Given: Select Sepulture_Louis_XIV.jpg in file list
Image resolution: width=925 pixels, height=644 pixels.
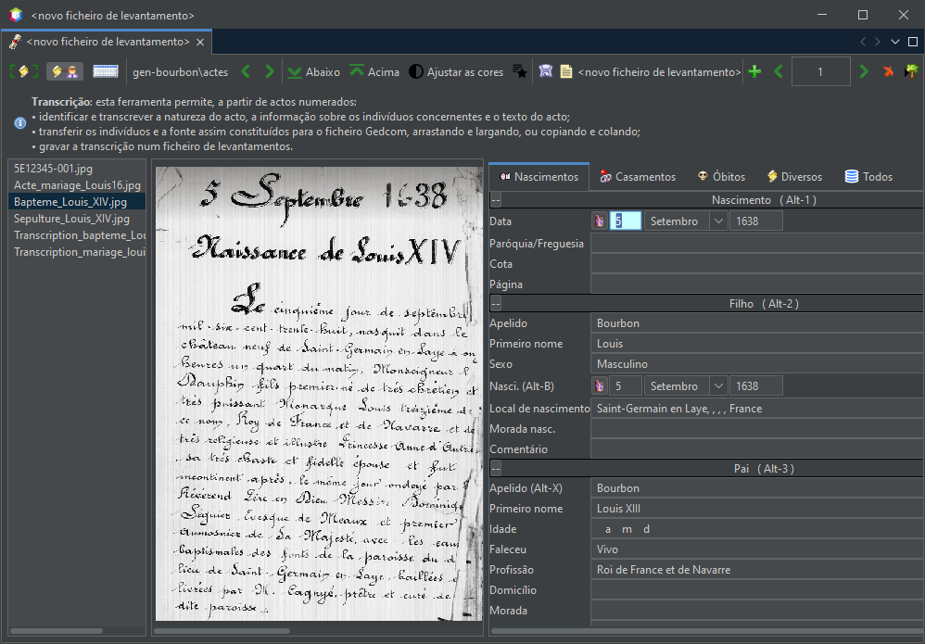Looking at the screenshot, I should click(x=77, y=218).
